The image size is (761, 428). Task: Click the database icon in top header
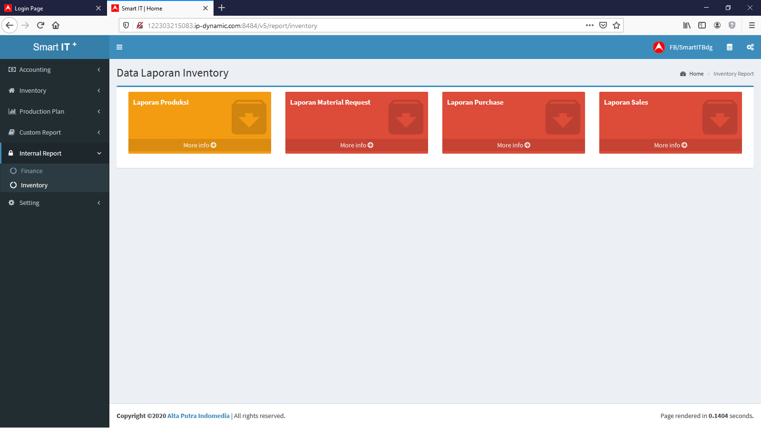[x=729, y=47]
